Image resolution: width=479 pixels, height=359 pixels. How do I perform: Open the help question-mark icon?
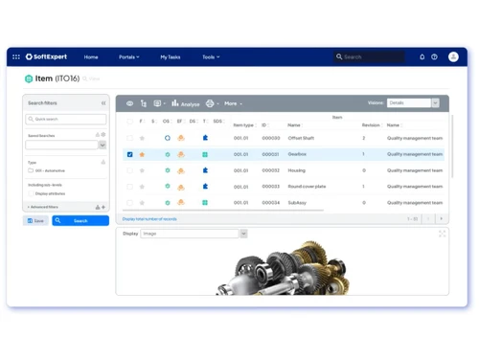[x=434, y=56]
